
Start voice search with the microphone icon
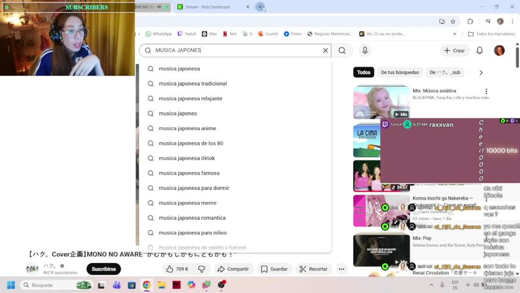pyautogui.click(x=365, y=50)
